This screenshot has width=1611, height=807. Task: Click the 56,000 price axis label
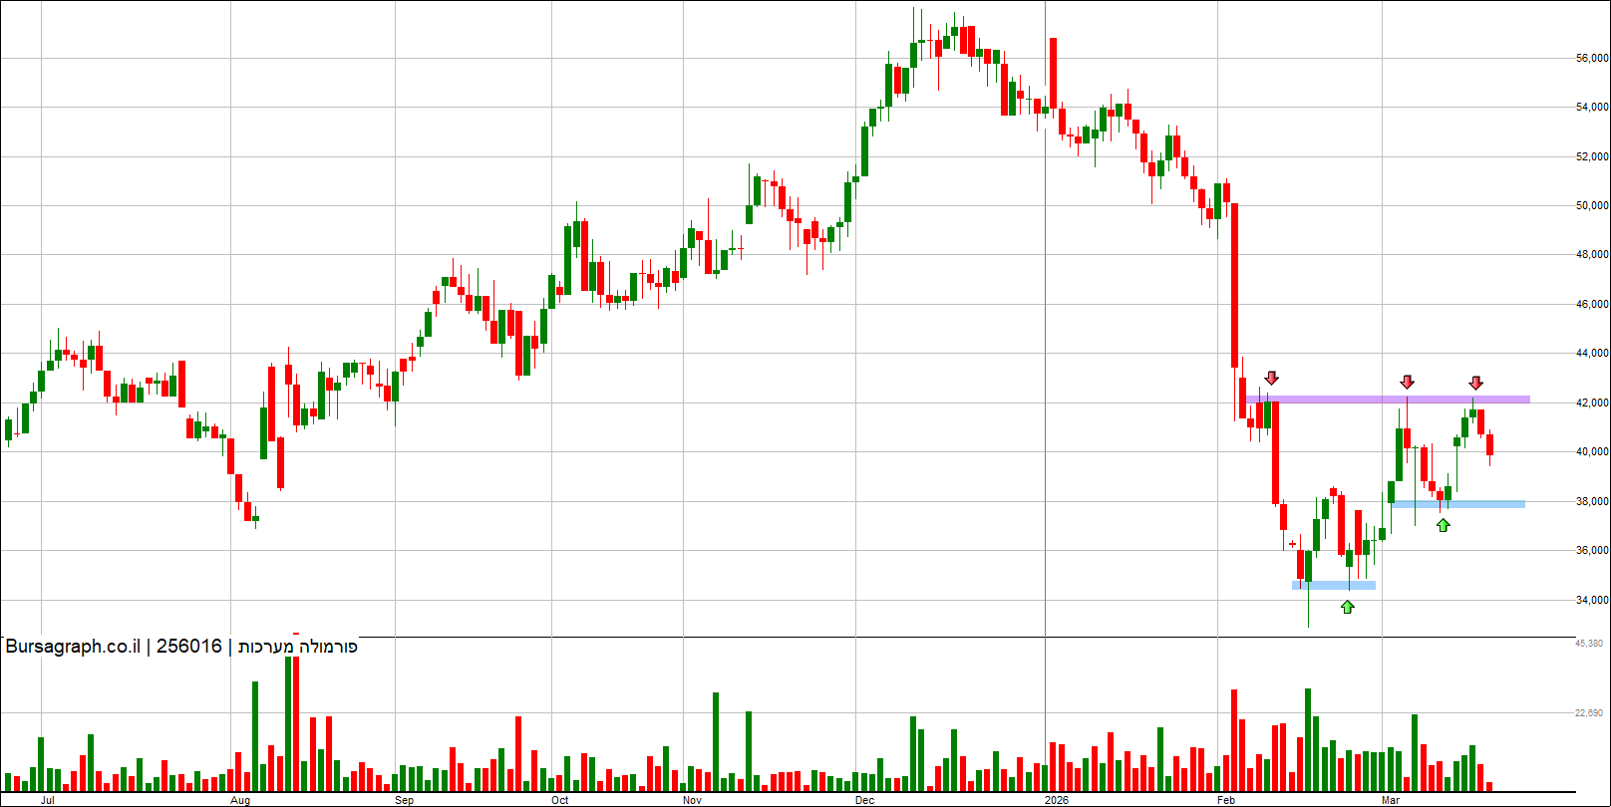tap(1592, 58)
